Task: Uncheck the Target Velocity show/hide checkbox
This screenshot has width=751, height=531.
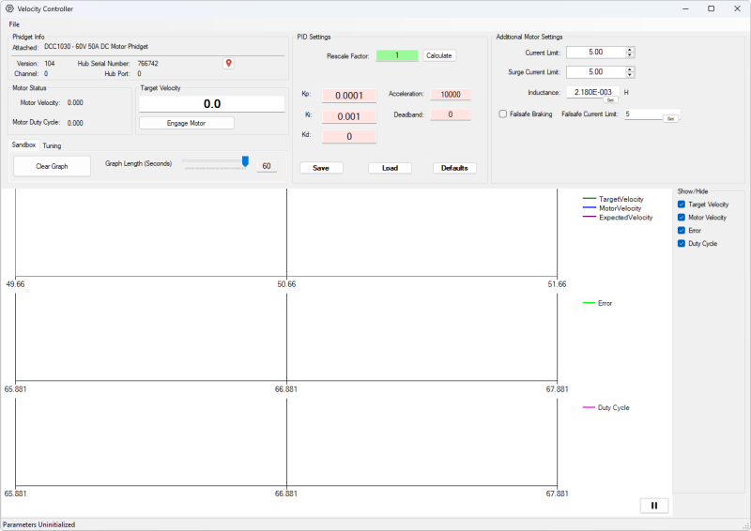Action: pos(682,205)
